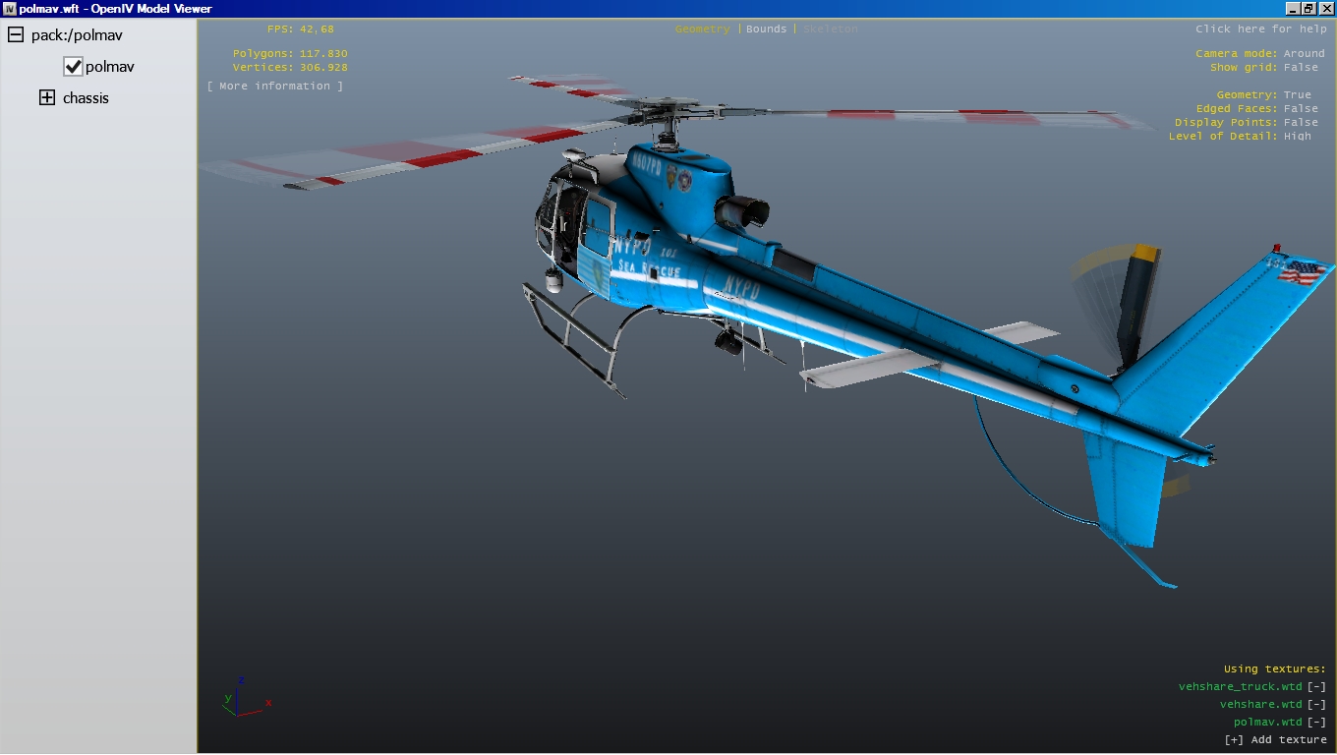
Task: Select the pack:/polmav root item
Action: click(77, 35)
